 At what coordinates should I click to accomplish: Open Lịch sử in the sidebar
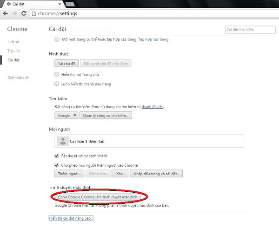point(13,42)
